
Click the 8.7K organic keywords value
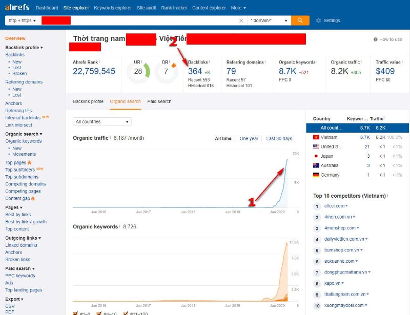click(288, 71)
